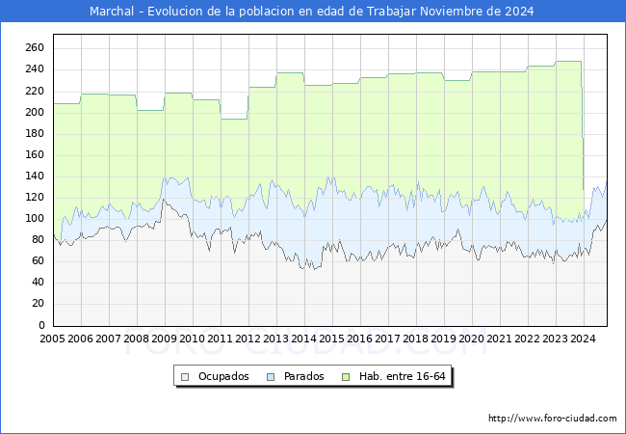Click the 80 y-axis value
Screen dimensions: 626x434
(38, 240)
